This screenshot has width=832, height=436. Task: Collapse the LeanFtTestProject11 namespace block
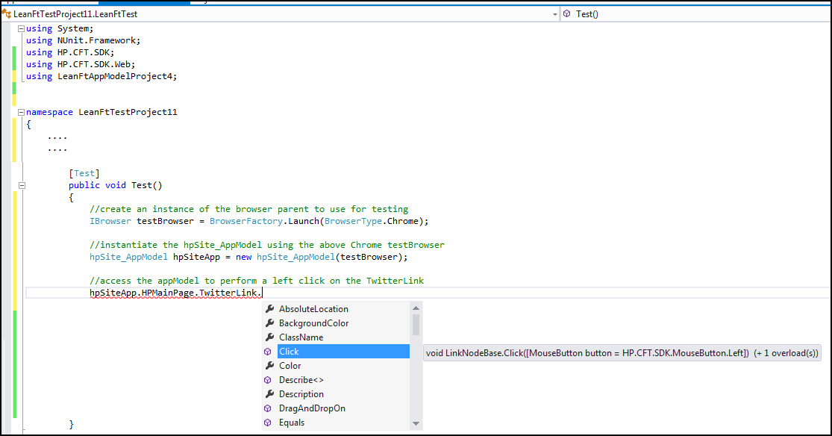pyautogui.click(x=22, y=112)
